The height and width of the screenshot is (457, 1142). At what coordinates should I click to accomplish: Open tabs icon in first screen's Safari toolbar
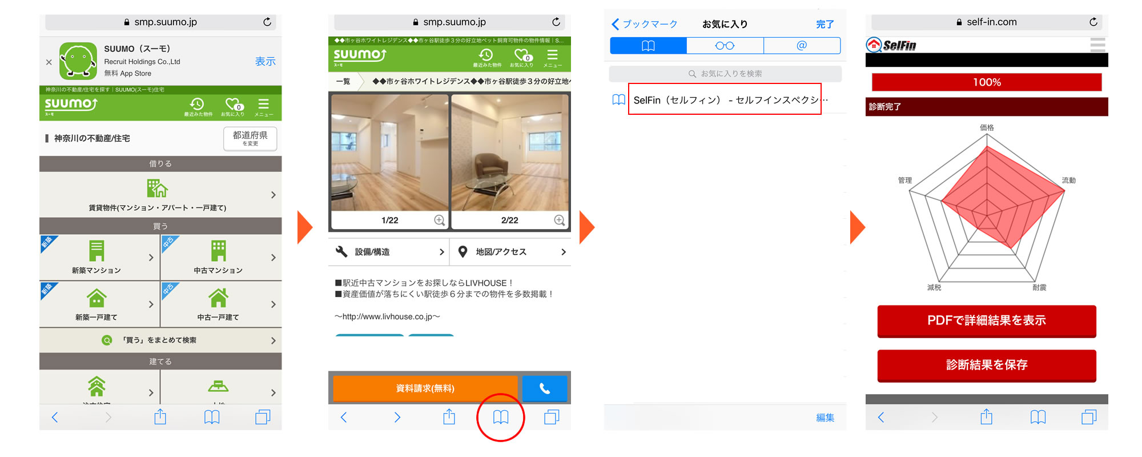tap(263, 417)
